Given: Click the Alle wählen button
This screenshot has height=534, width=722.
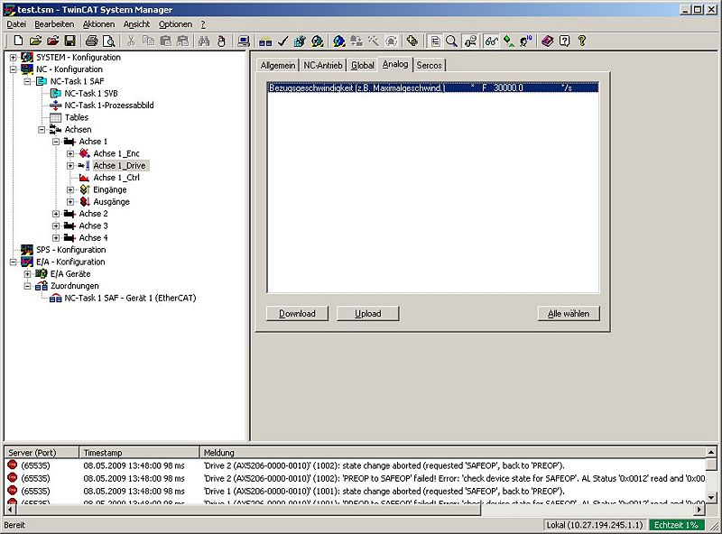Looking at the screenshot, I should [x=569, y=314].
